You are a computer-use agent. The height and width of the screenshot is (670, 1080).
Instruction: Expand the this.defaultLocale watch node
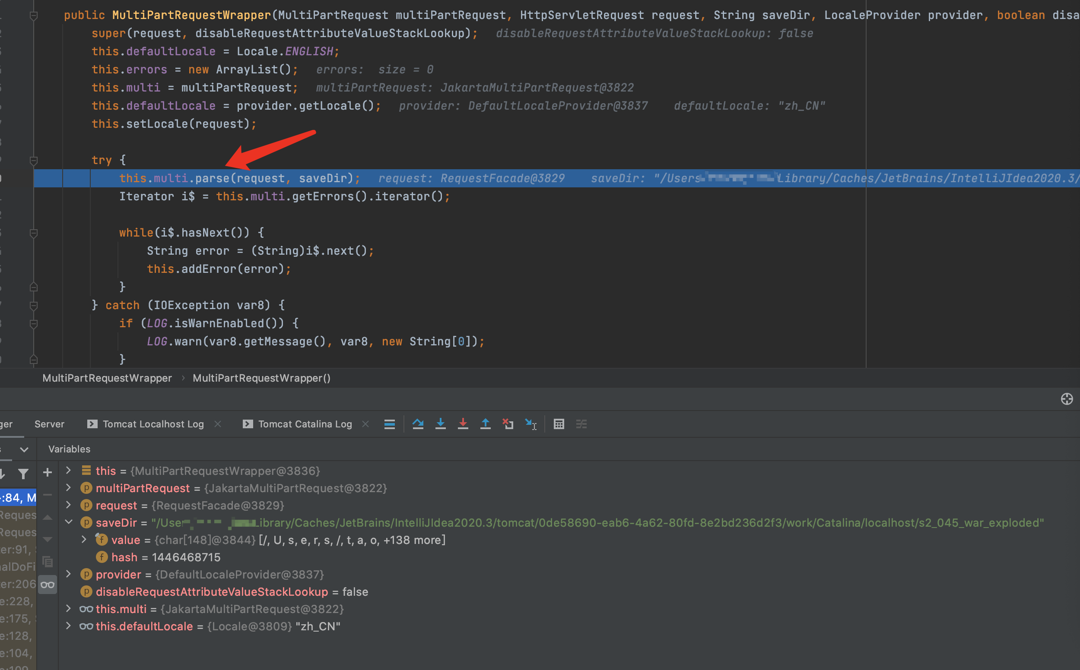[x=68, y=626]
